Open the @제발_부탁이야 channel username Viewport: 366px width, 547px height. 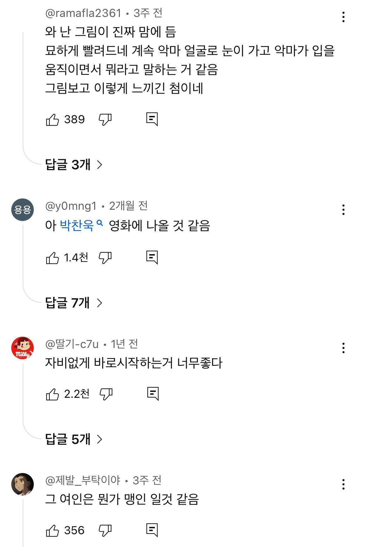tap(83, 480)
